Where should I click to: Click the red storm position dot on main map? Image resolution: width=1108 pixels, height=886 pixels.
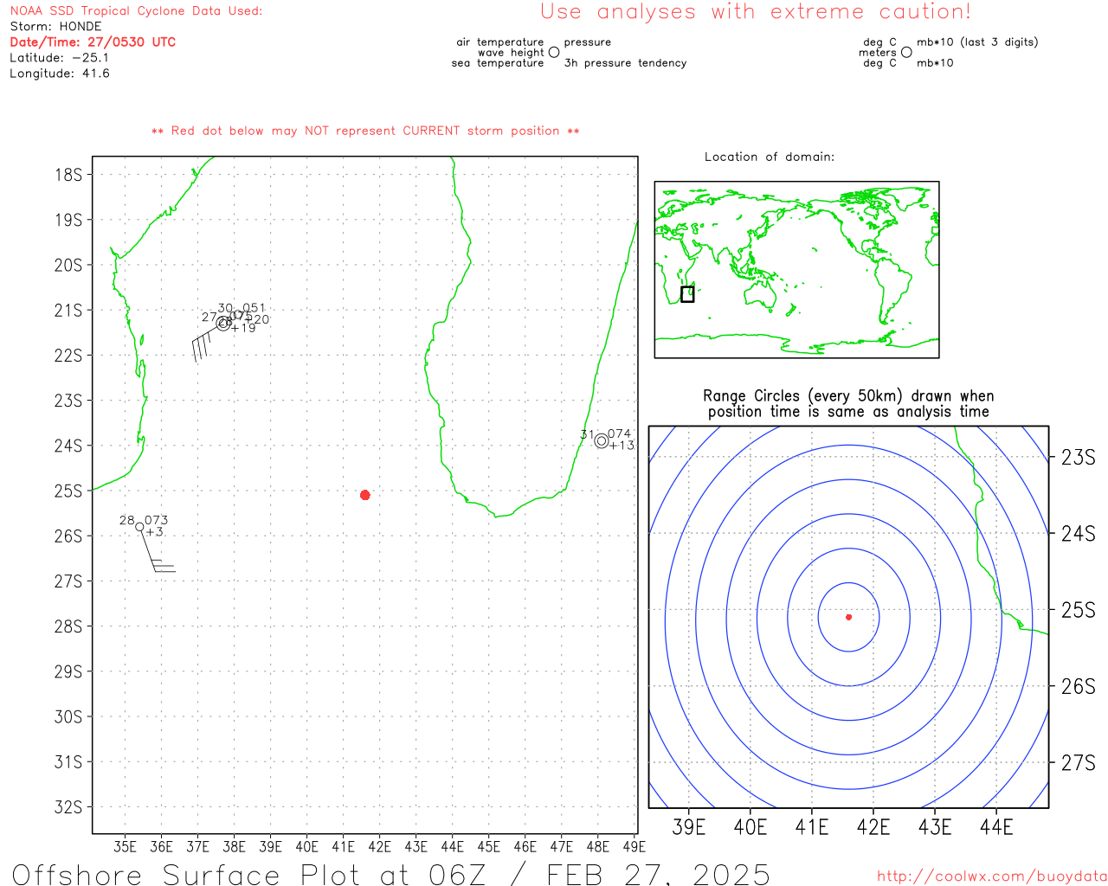click(x=364, y=495)
